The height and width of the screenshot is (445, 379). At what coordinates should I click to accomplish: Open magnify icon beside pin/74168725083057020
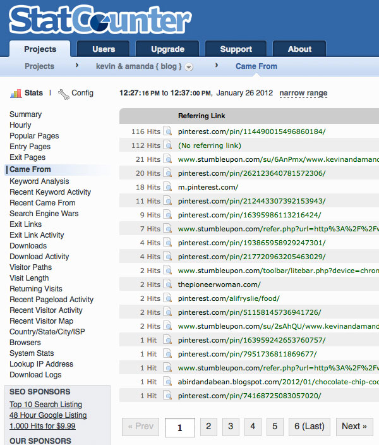(167, 396)
